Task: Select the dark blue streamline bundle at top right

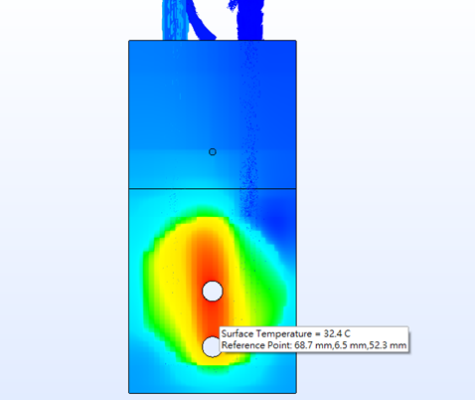Action: coord(250,20)
